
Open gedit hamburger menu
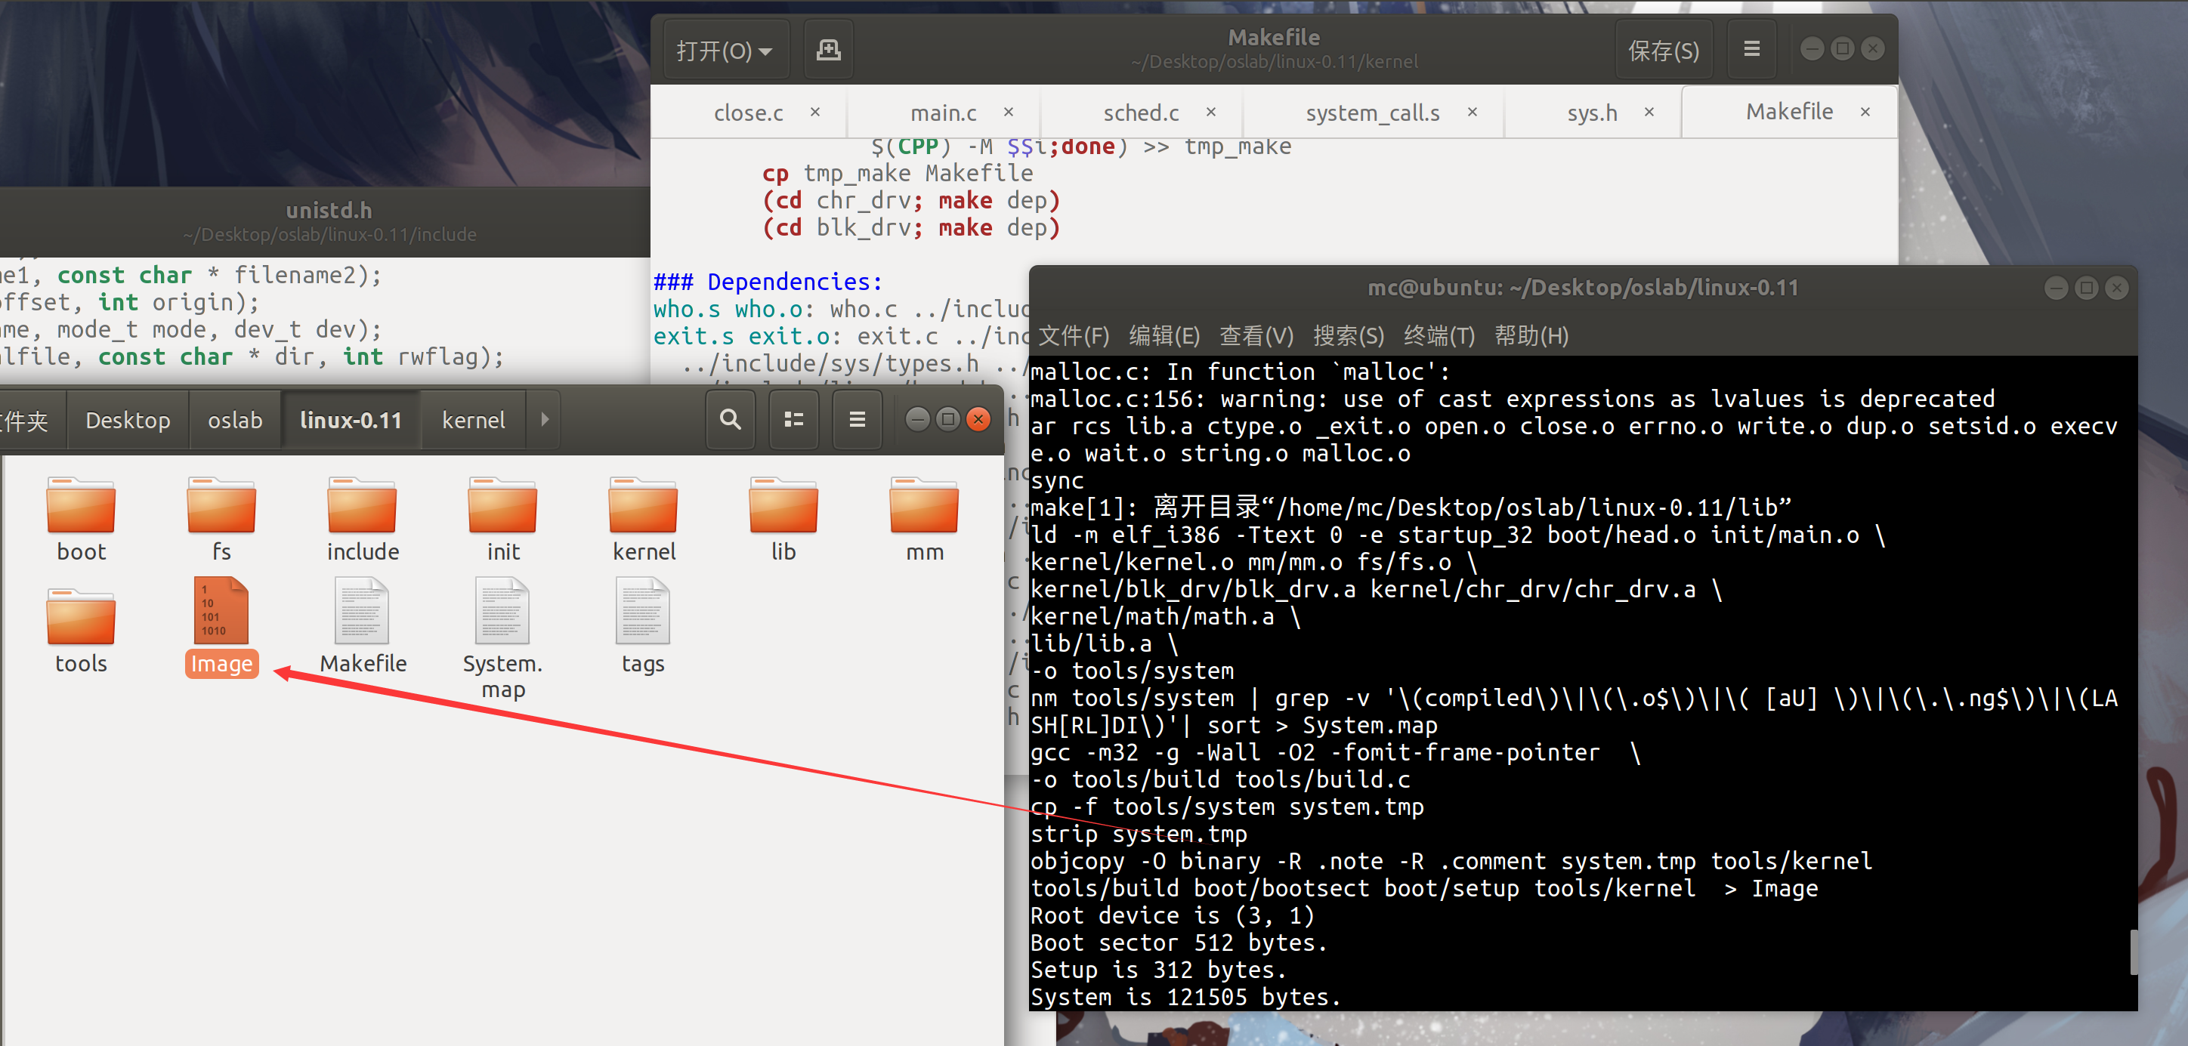pyautogui.click(x=1751, y=50)
